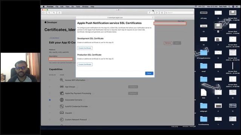Open the View menu
The height and width of the screenshot is (135, 241).
point(67,7)
